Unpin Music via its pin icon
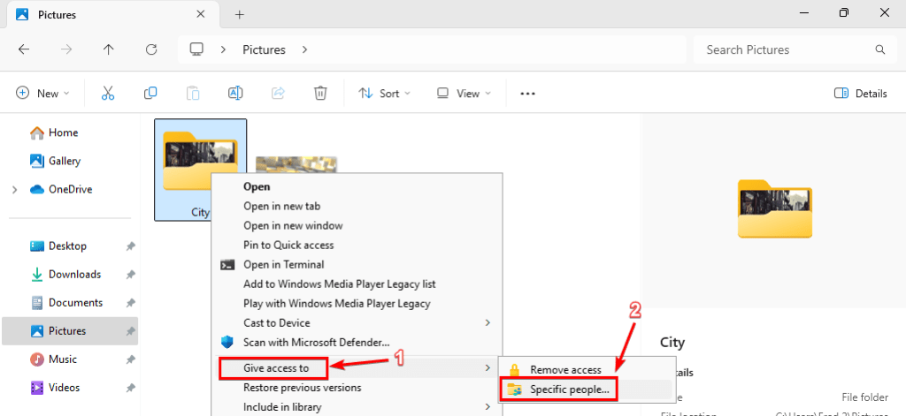Image resolution: width=906 pixels, height=416 pixels. [131, 359]
